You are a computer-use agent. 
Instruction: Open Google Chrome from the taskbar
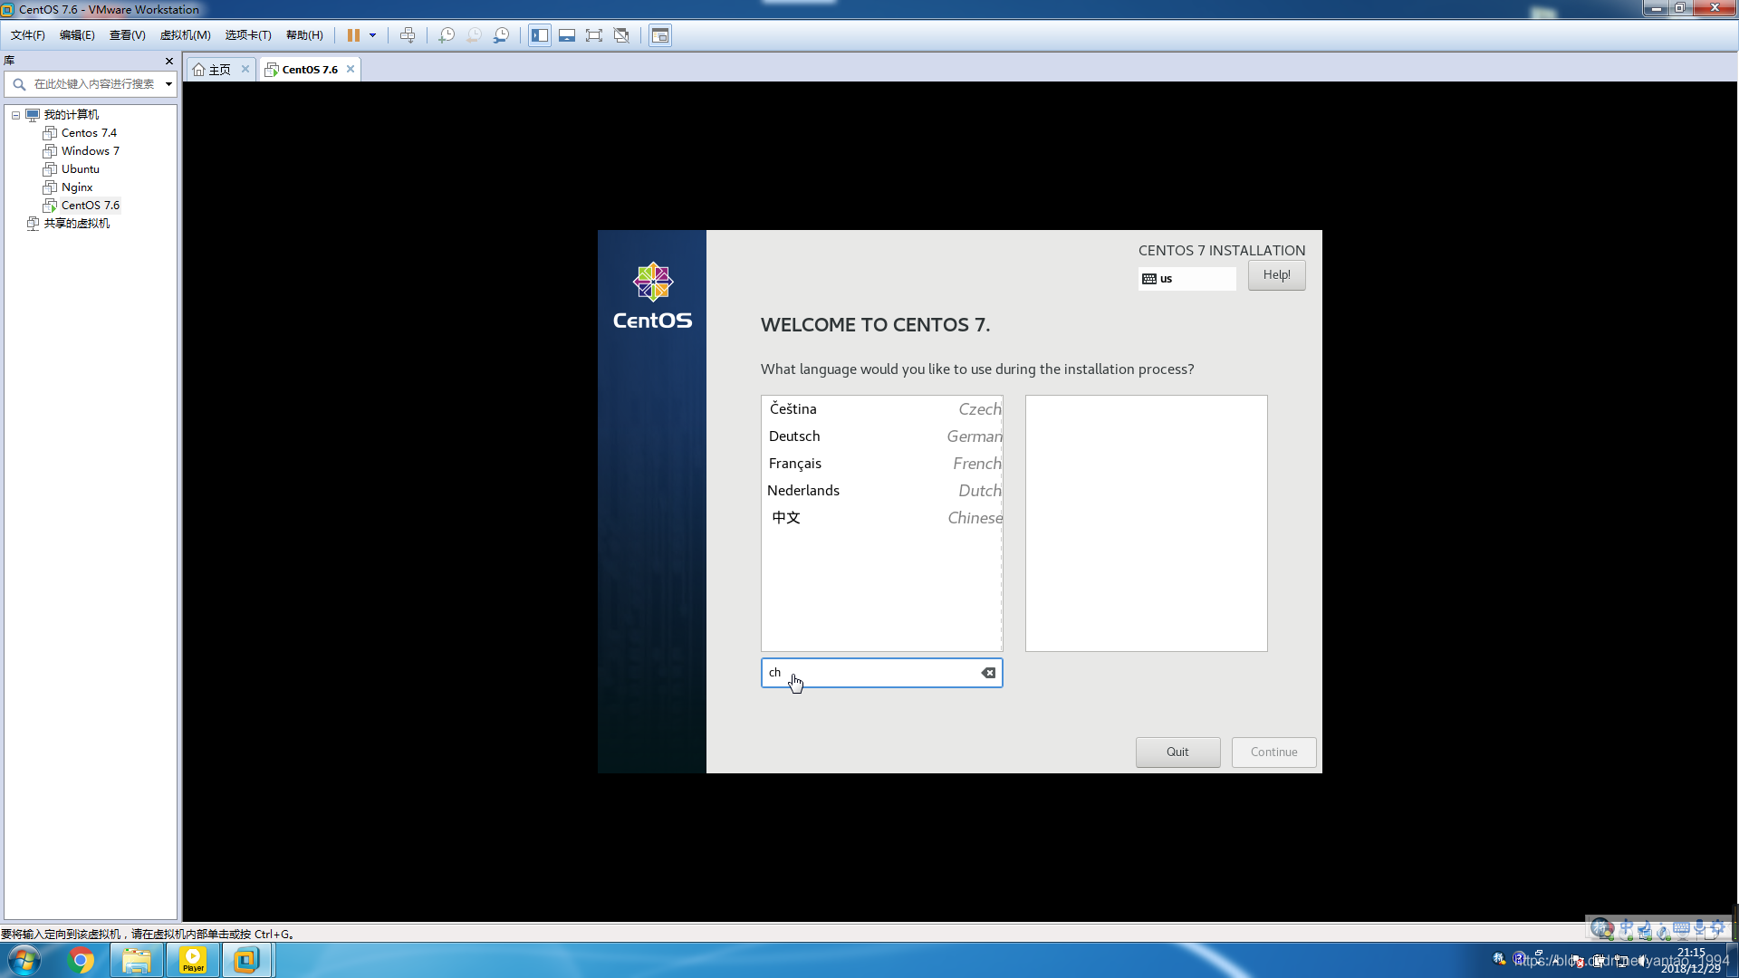click(x=82, y=960)
